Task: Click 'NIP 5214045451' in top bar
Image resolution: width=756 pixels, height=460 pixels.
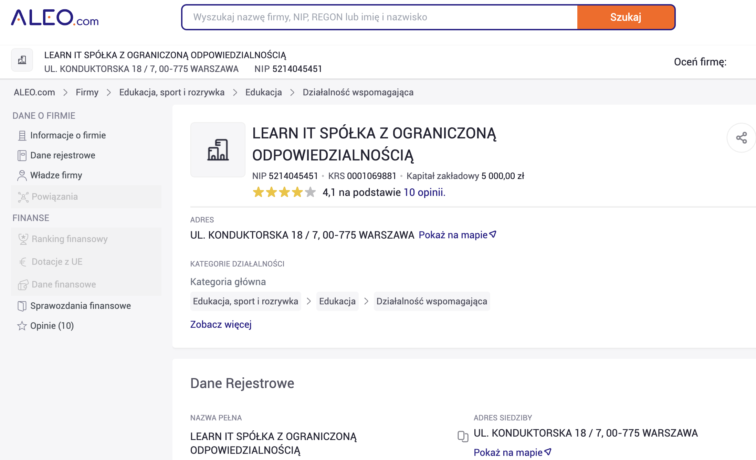Action: pyautogui.click(x=288, y=69)
